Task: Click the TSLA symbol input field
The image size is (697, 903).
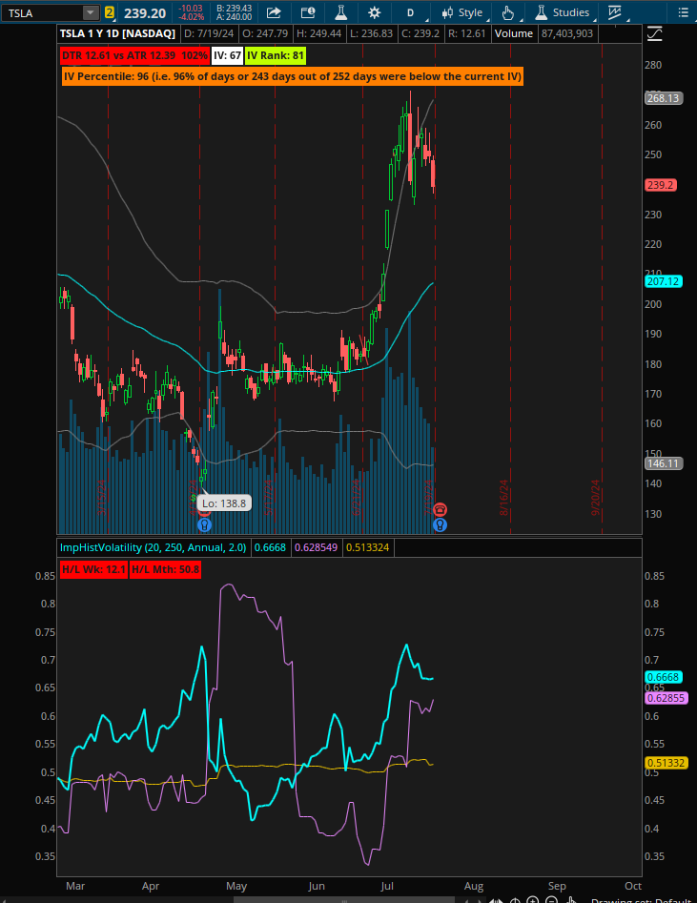Action: pos(43,12)
